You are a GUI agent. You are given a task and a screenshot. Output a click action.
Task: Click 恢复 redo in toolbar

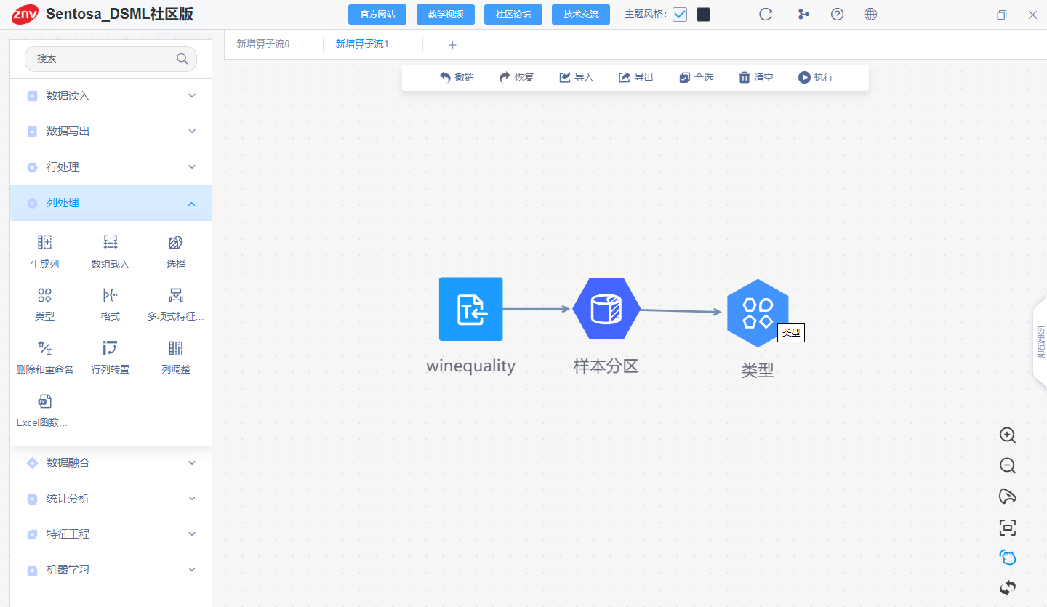pyautogui.click(x=516, y=77)
